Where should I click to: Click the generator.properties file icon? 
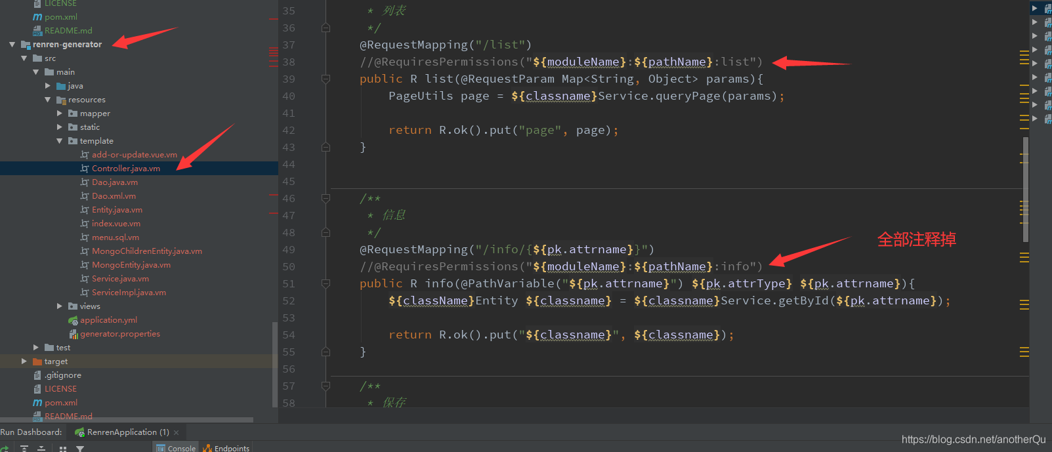click(74, 334)
